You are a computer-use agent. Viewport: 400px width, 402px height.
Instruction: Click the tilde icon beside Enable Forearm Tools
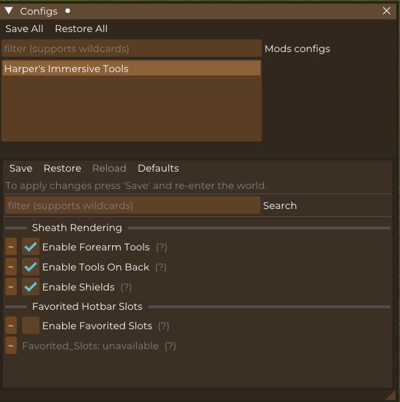(11, 246)
